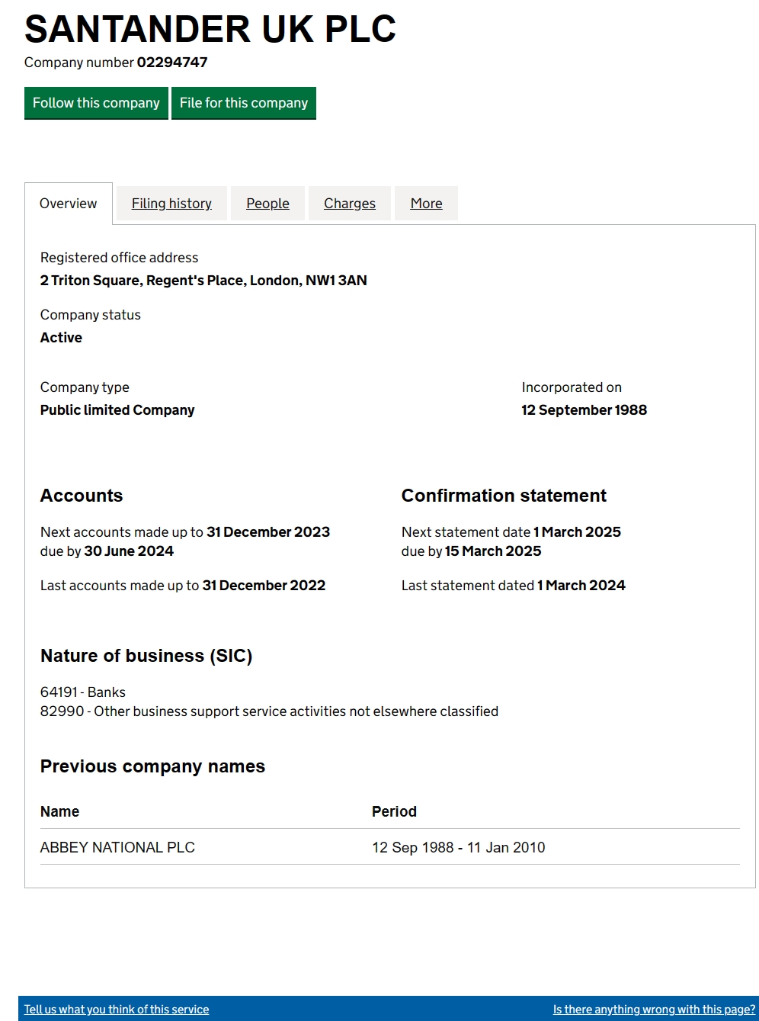Click the incorporation date 12 September 1988
Screen dimensions: 759x1021
pyautogui.click(x=584, y=410)
